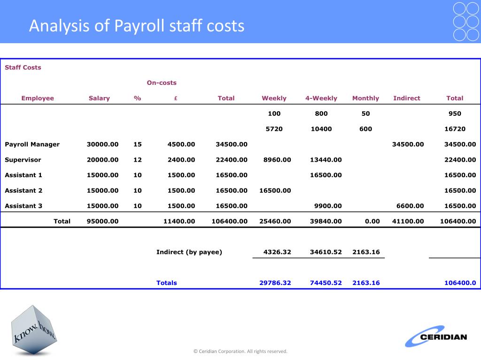481x360 pixels.
Task: Select the 'Payroll Manager' row label
Action: pos(32,144)
